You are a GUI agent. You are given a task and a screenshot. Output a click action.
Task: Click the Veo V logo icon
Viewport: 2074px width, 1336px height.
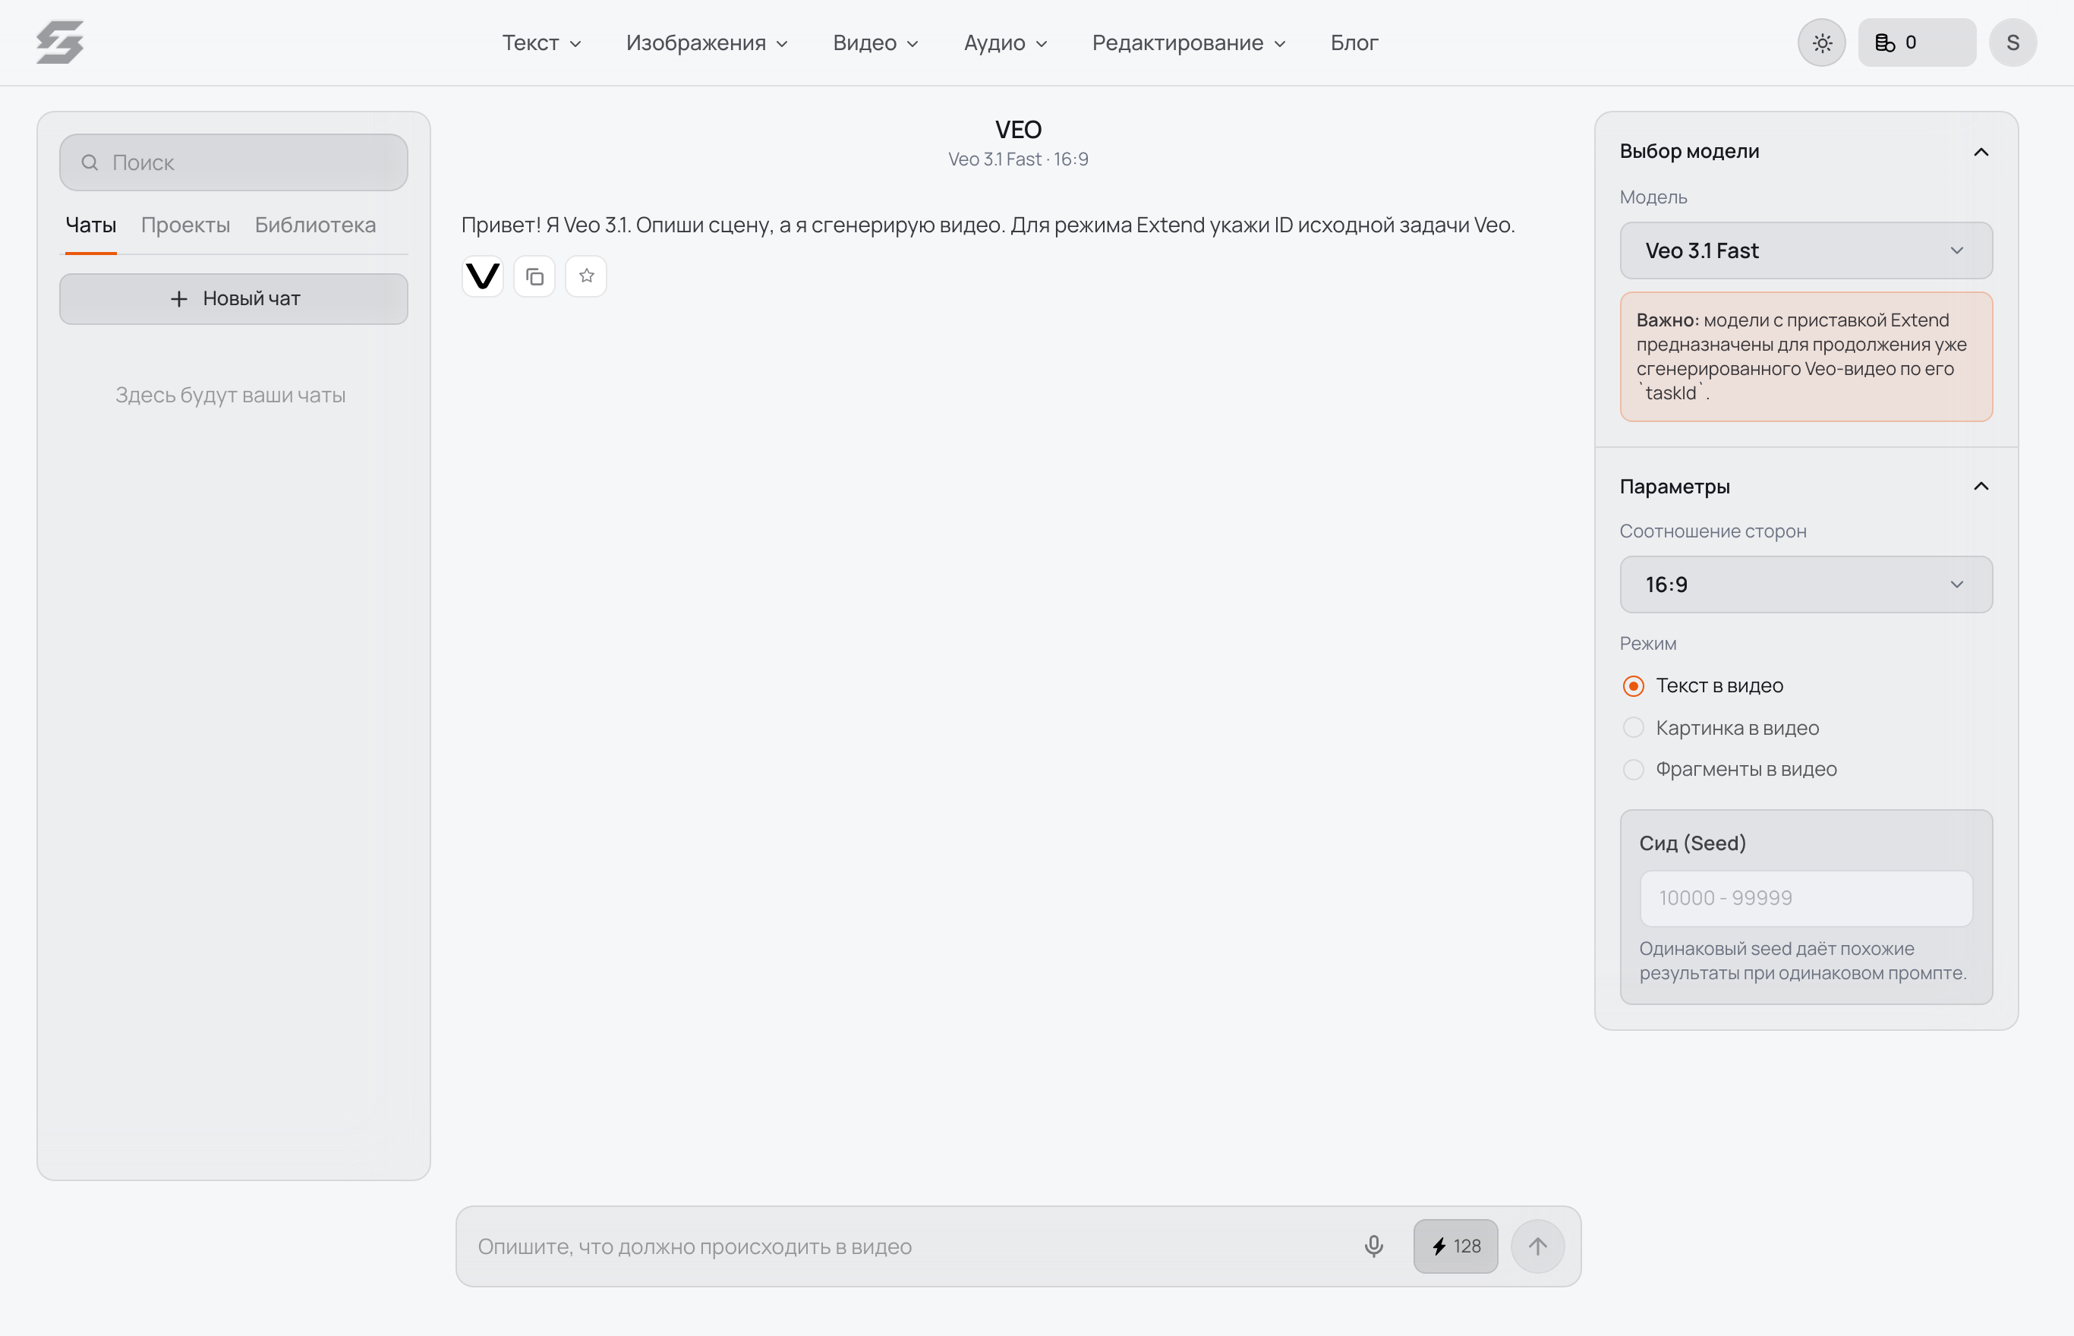(x=482, y=277)
